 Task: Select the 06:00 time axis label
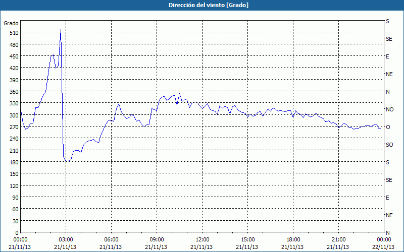coord(111,240)
